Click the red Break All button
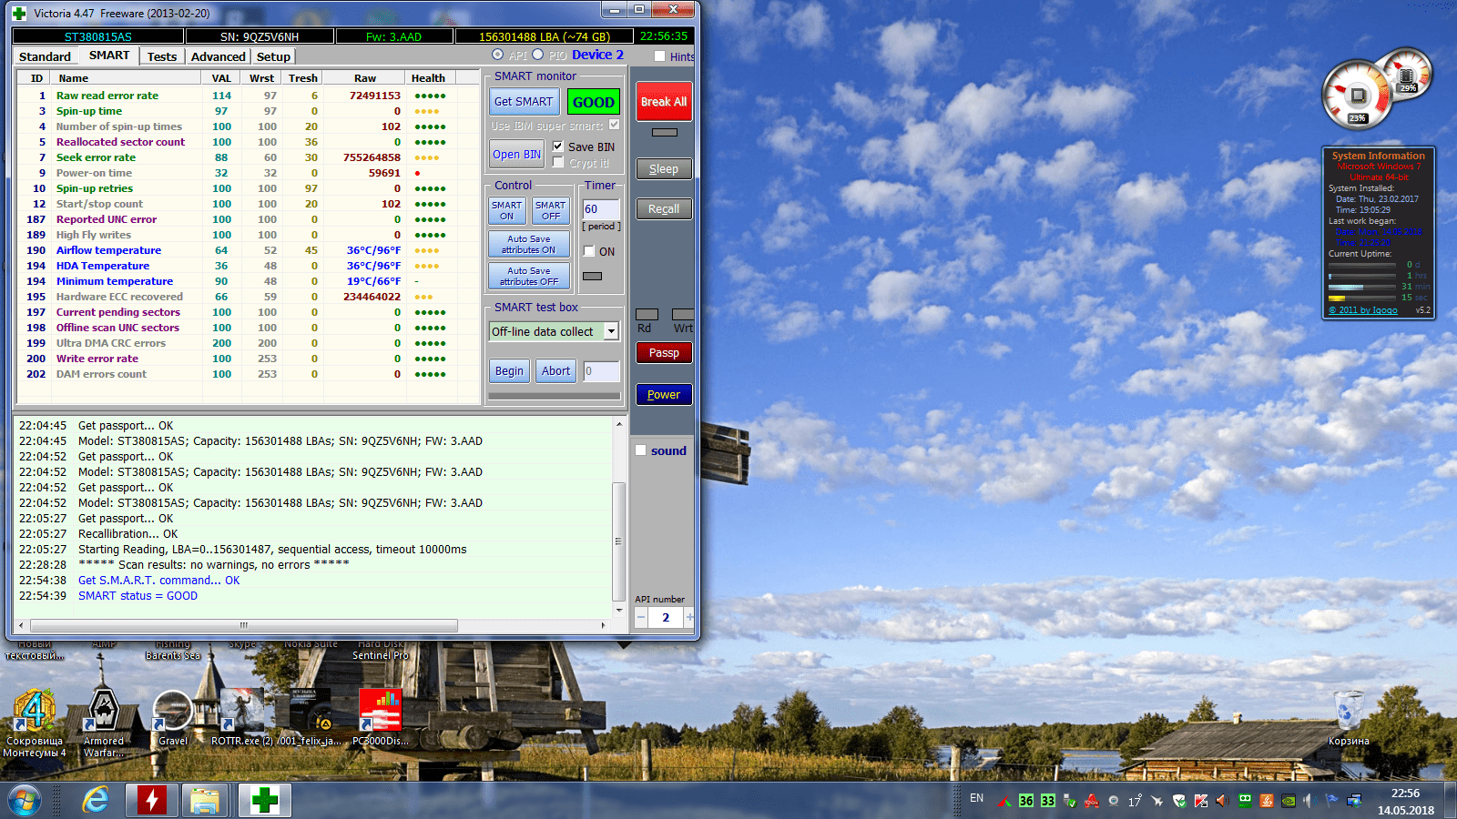This screenshot has width=1457, height=819. click(x=664, y=102)
